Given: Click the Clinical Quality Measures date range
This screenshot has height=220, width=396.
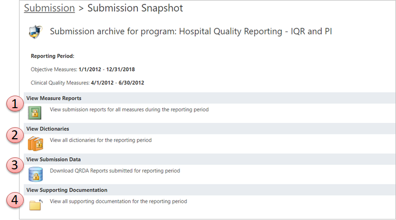Looking at the screenshot, I should (117, 83).
